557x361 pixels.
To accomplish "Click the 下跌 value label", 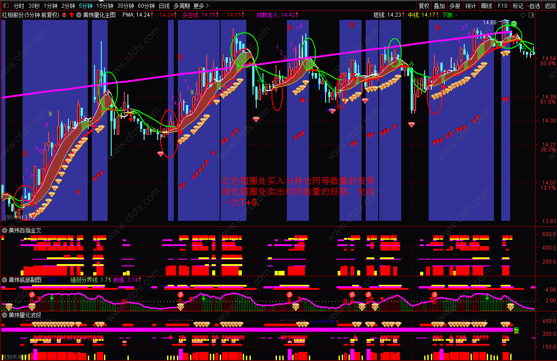I will pyautogui.click(x=449, y=15).
